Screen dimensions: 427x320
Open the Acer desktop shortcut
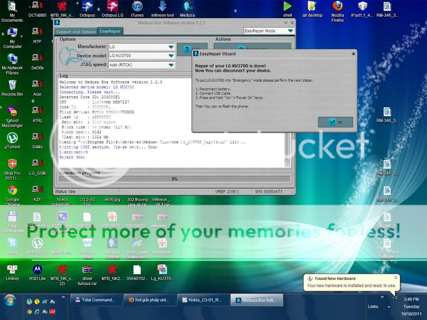pos(37,88)
